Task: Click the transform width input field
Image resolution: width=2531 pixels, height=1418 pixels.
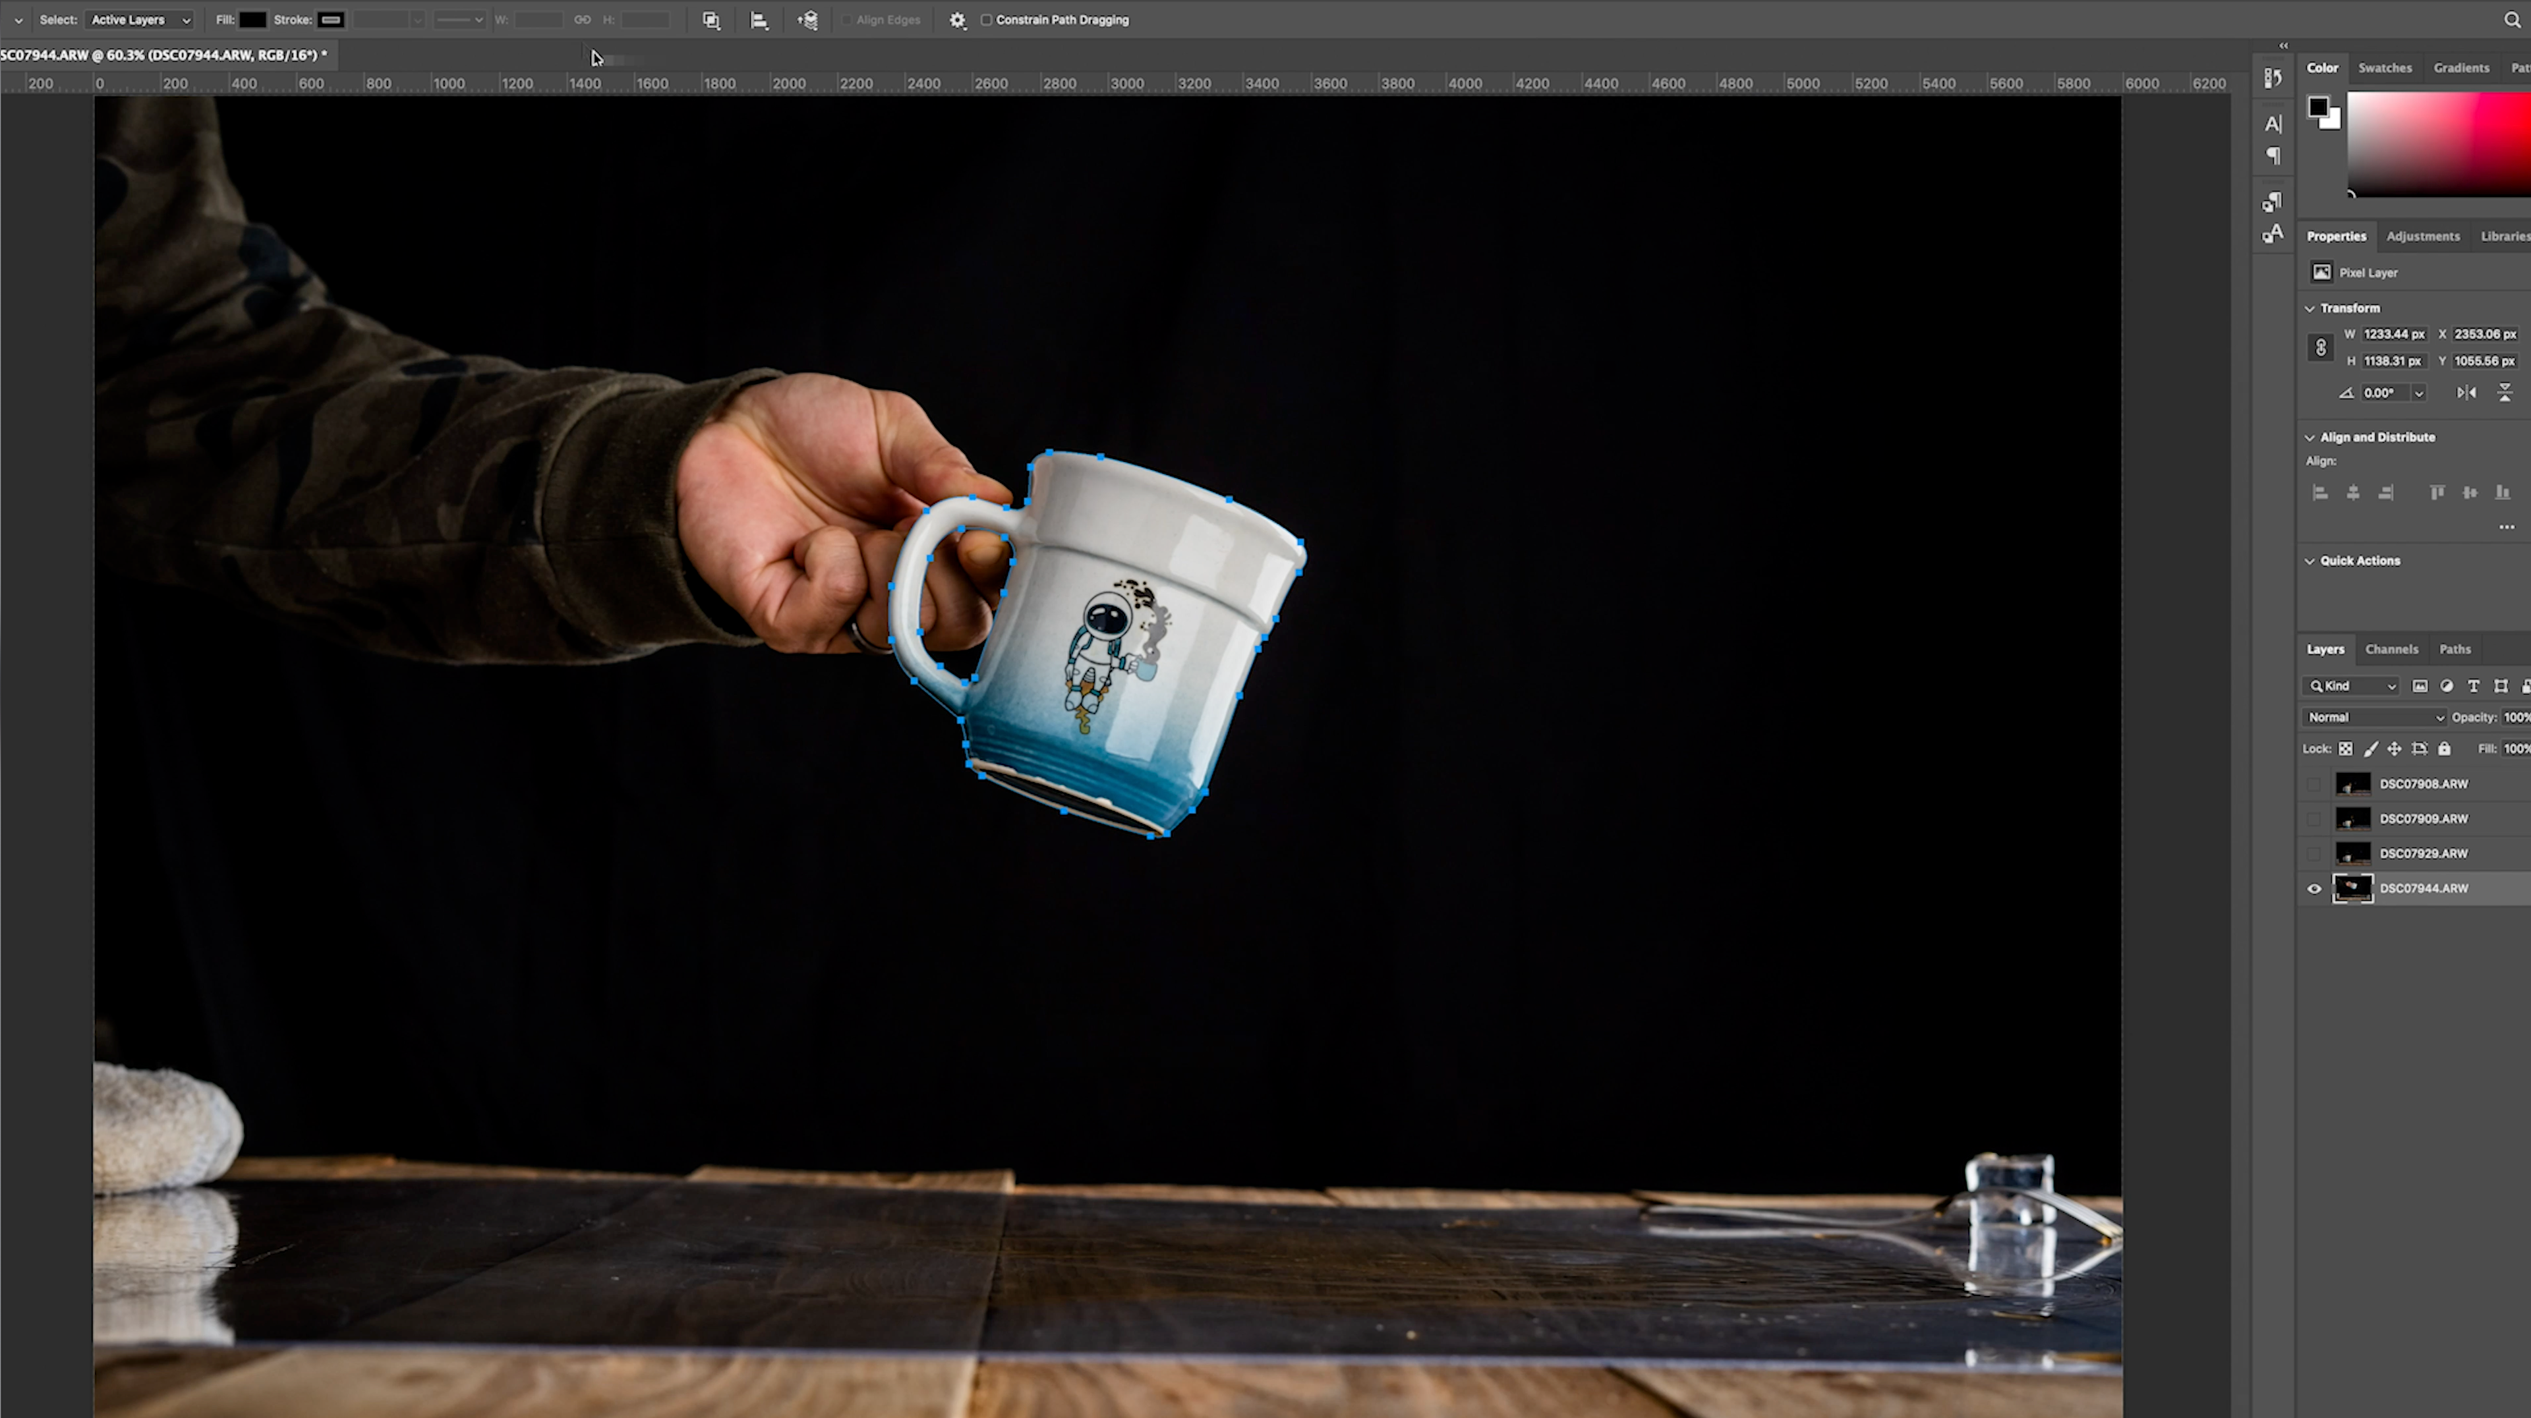Action: 2393,334
